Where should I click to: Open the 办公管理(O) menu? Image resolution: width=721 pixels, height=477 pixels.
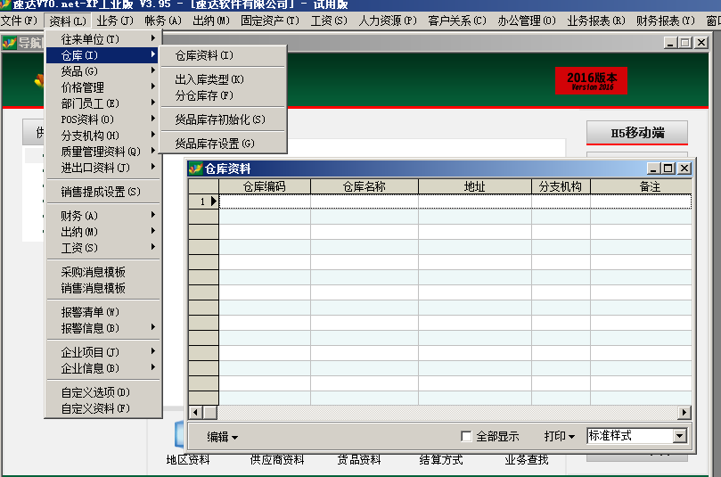[527, 21]
